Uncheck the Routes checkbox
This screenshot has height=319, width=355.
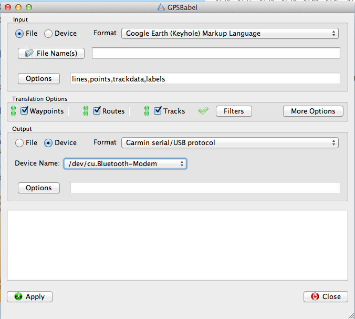97,110
